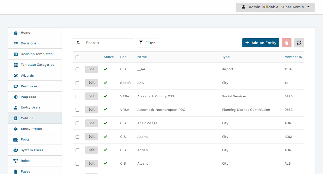The image size is (323, 174).
Task: Click the Entity Profile gear icon
Action: click(x=16, y=129)
